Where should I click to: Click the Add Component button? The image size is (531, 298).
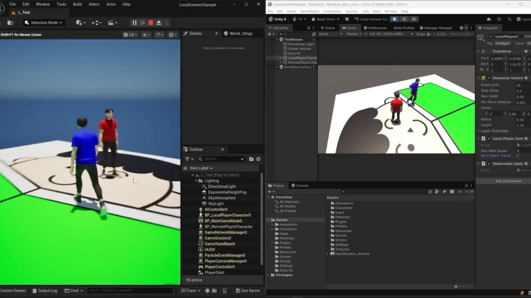tap(508, 181)
